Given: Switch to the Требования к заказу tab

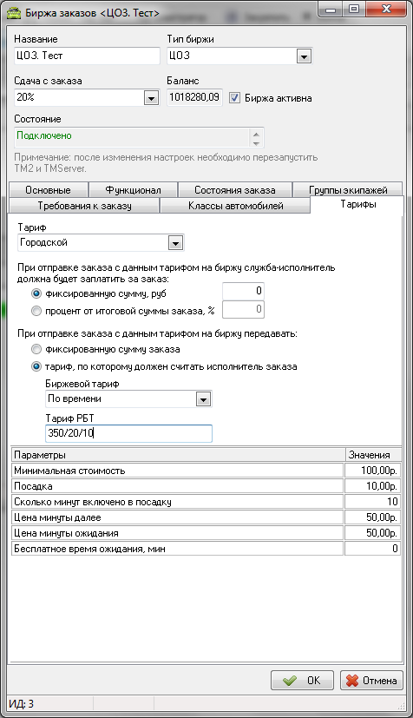Looking at the screenshot, I should 84,206.
